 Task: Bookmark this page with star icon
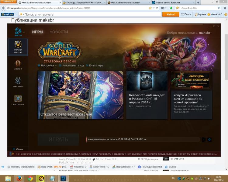pos(150,8)
